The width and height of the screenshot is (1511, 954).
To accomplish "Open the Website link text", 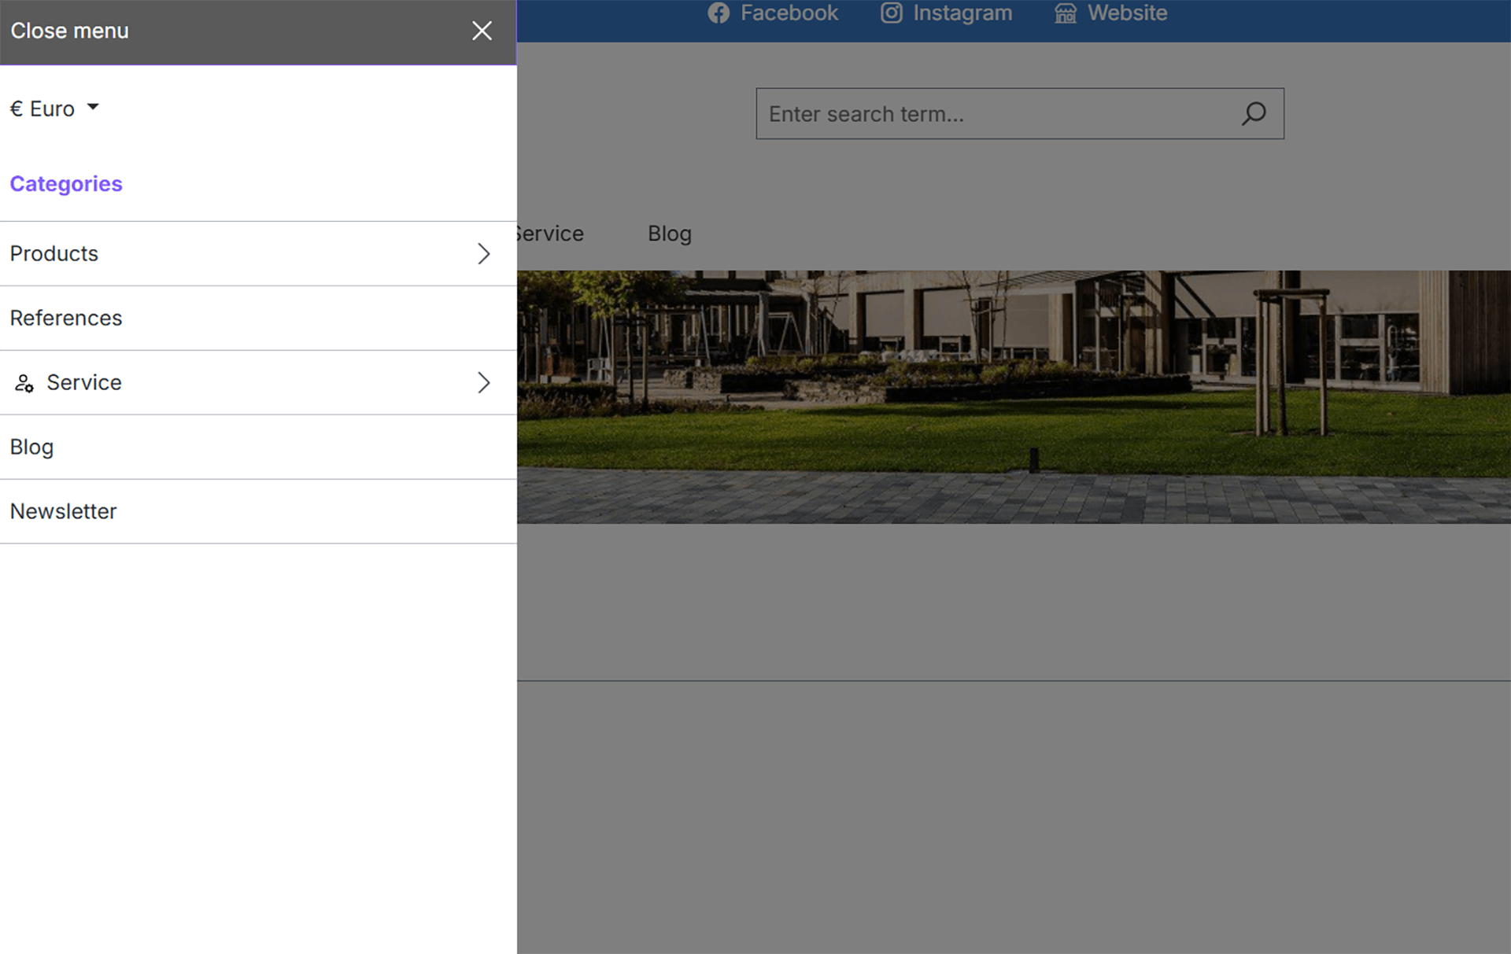I will 1127,13.
